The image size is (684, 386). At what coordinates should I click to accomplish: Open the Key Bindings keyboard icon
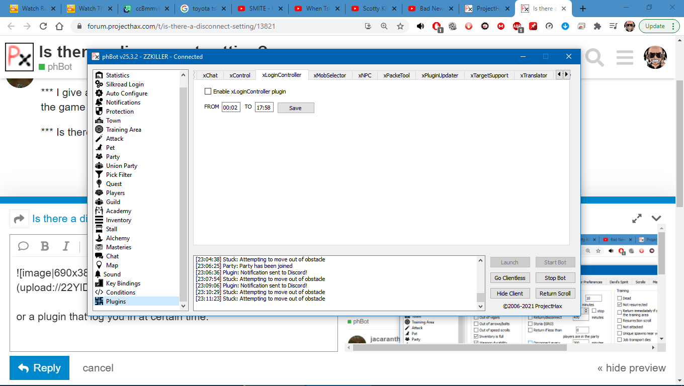pos(99,283)
